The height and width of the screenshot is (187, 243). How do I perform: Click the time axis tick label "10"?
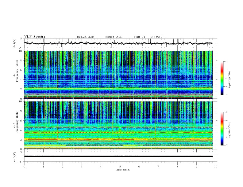point(216,167)
